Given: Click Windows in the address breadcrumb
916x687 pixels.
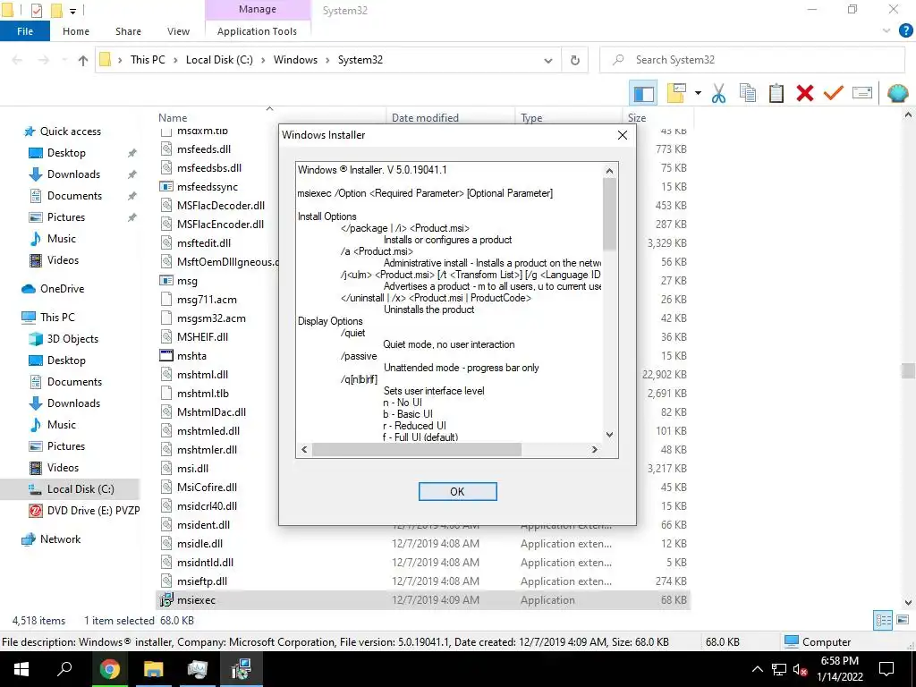Looking at the screenshot, I should point(295,60).
